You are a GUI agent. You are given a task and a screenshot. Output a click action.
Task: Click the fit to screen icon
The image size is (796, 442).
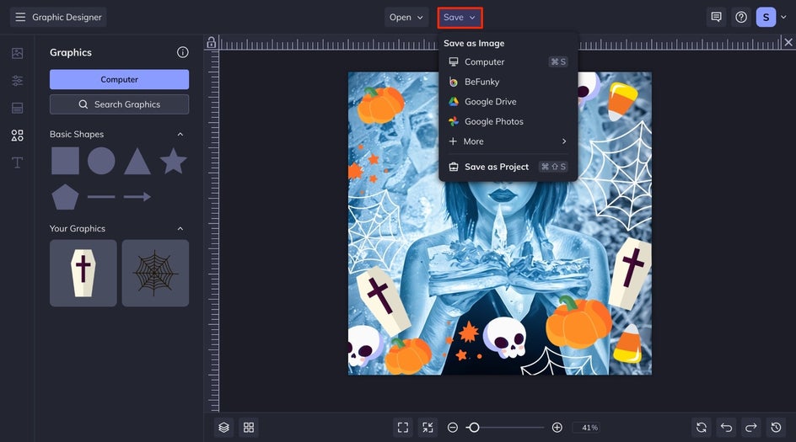coord(402,428)
